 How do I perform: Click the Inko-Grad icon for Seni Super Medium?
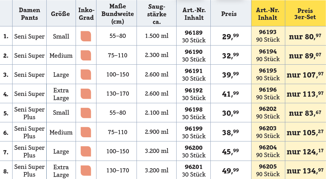click(86, 55)
